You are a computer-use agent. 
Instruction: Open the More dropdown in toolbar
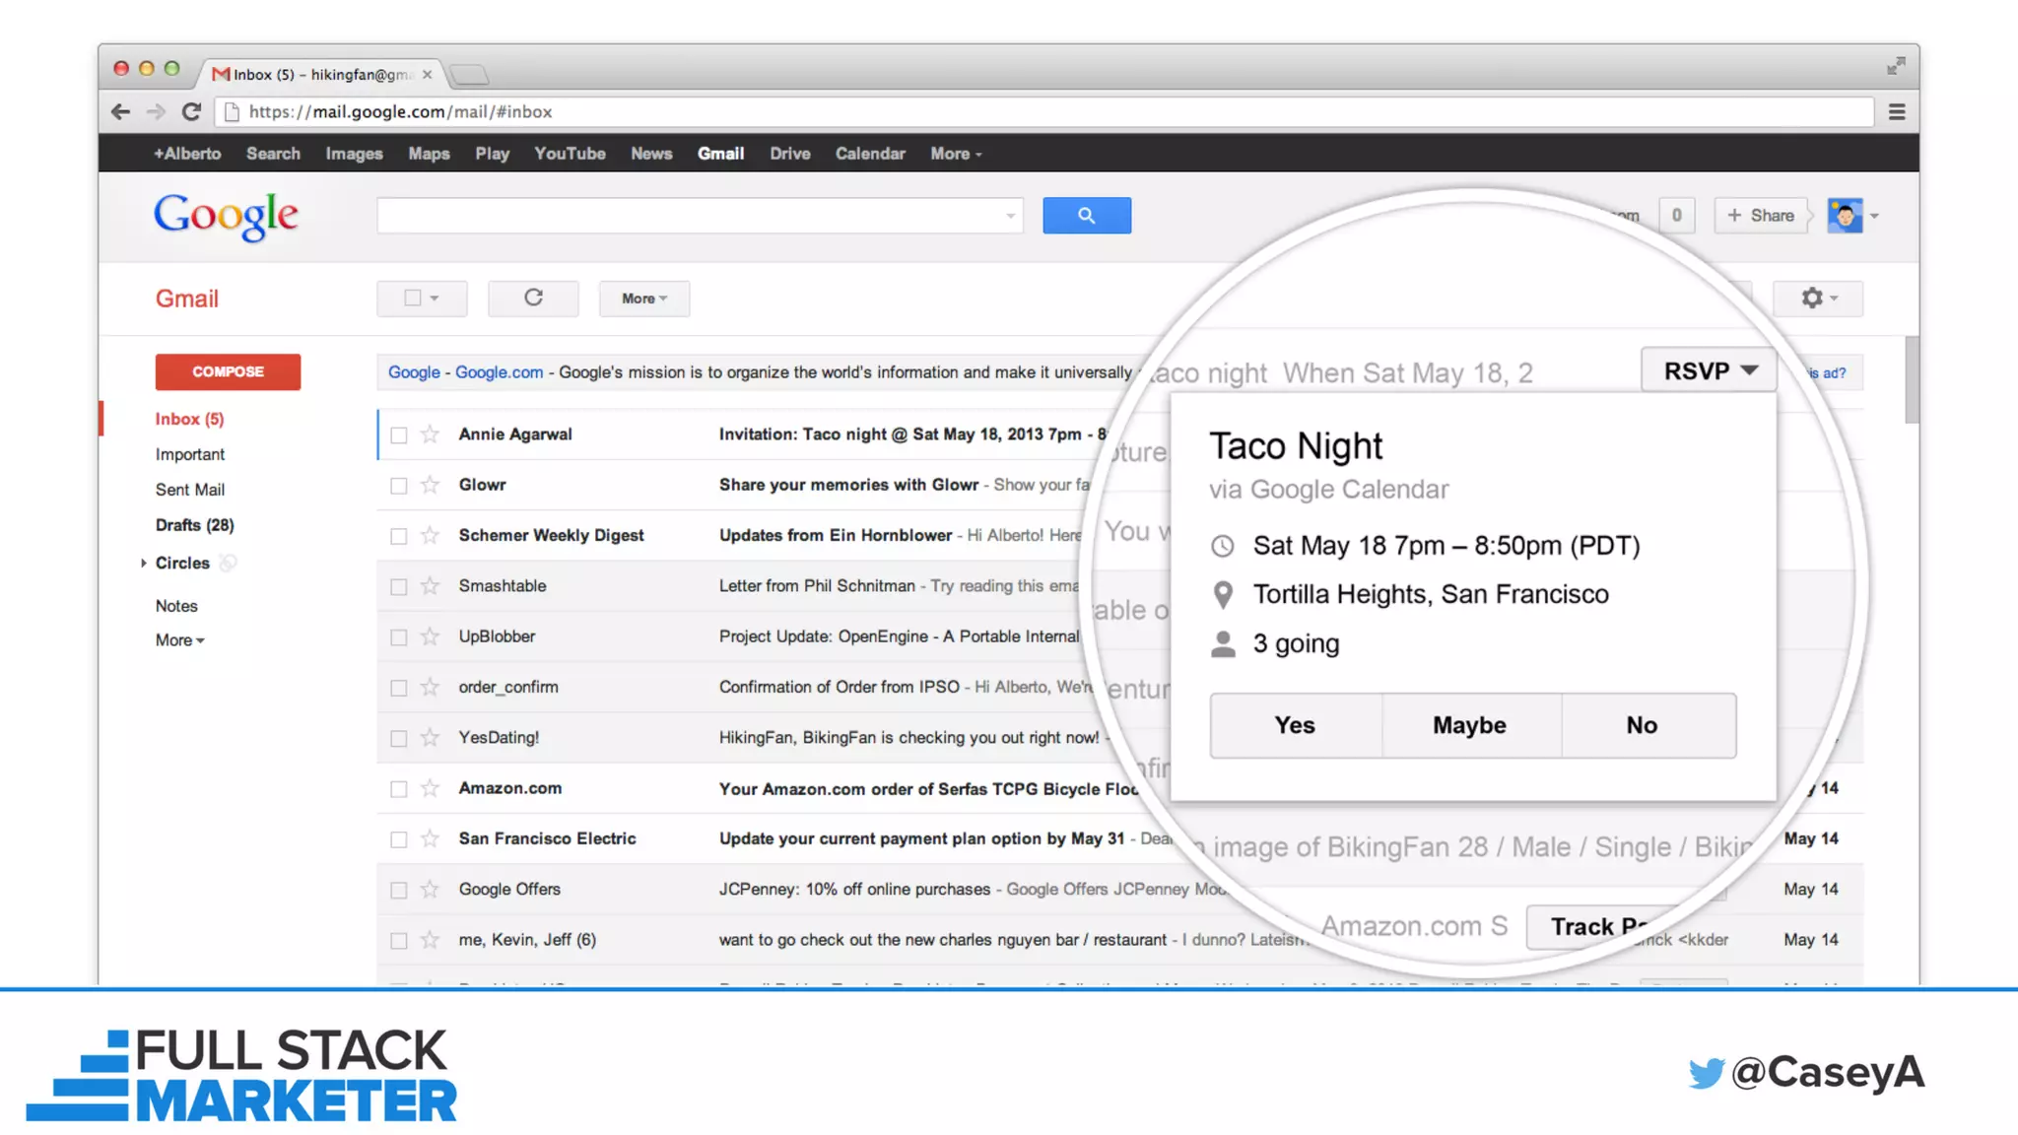tap(643, 299)
